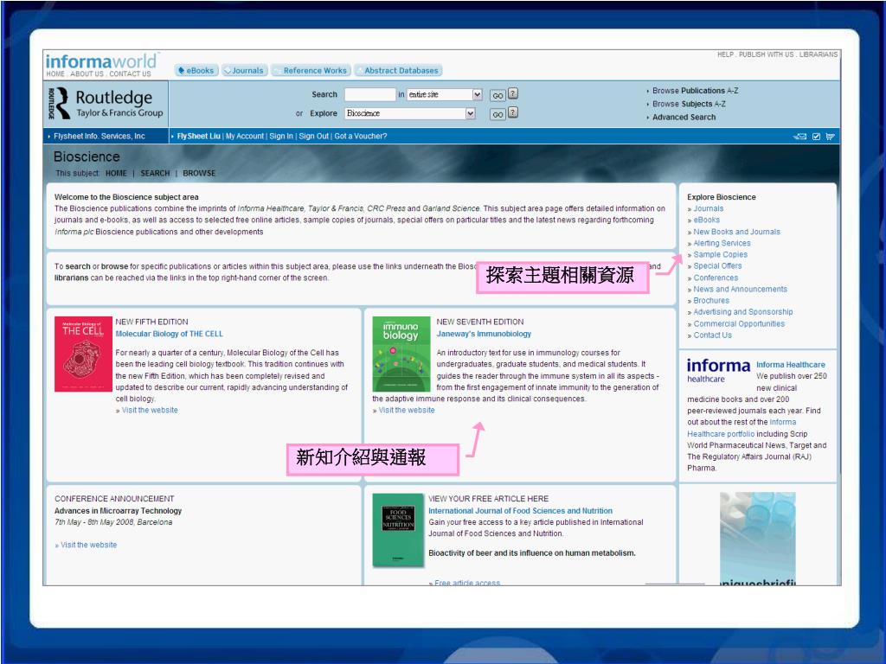Open the green Immunobiology book cover

point(401,354)
